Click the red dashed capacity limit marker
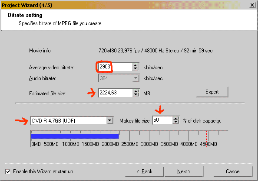The width and height of the screenshot is (258, 181). pos(206,139)
